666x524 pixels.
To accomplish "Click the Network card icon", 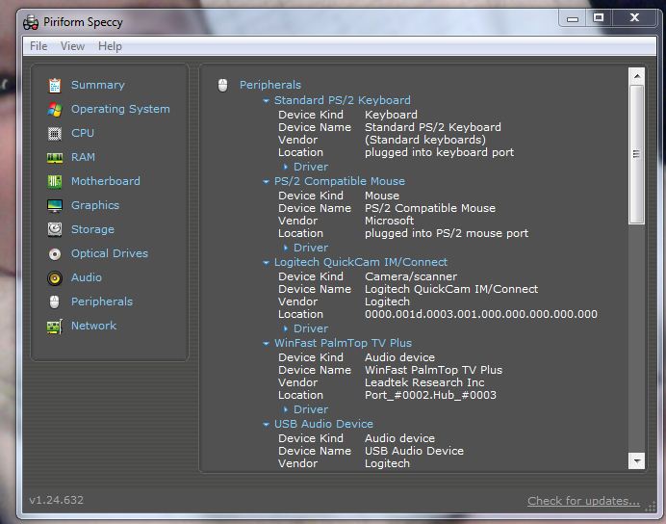I will tap(54, 327).
